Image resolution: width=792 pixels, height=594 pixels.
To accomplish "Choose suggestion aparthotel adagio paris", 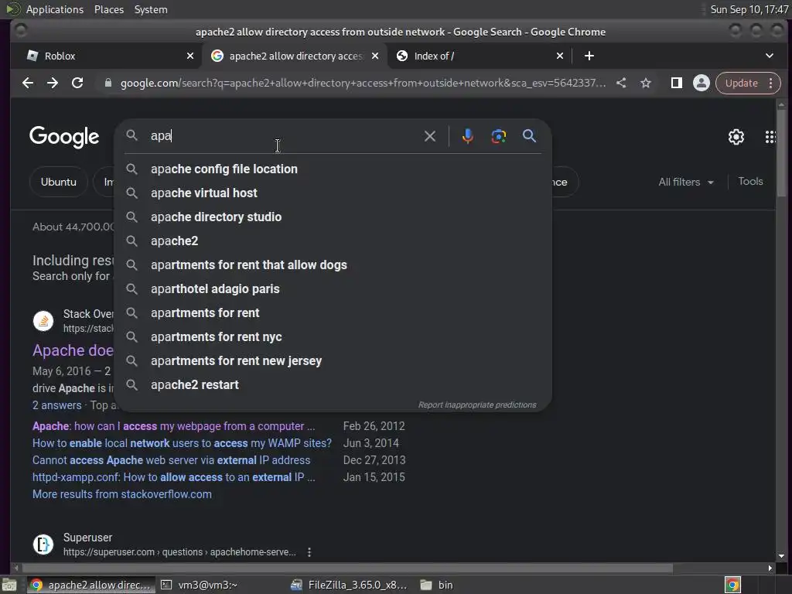I will click(333, 289).
